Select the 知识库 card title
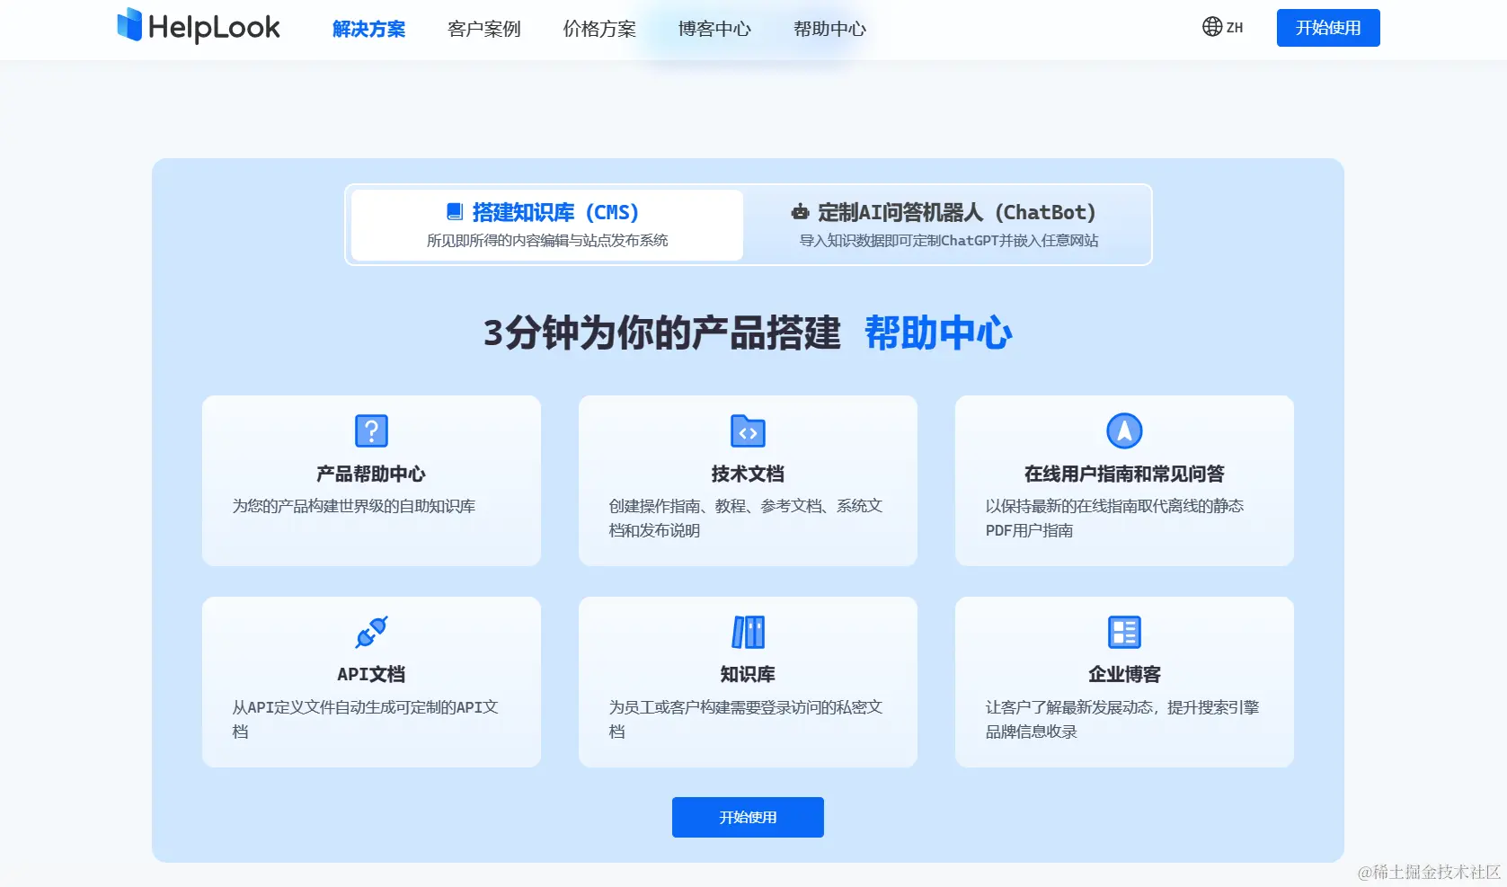Screen dimensions: 1507x887 [x=748, y=674]
